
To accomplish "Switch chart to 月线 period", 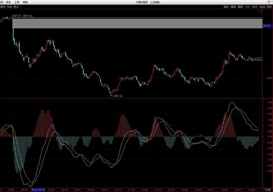I will coord(10,7).
